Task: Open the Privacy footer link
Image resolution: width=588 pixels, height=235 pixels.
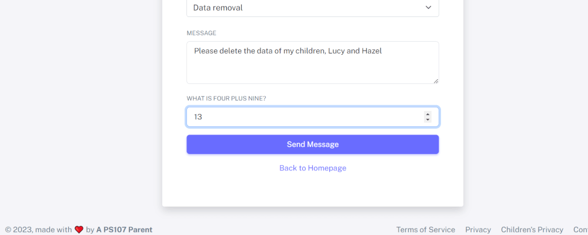Action: coord(478,230)
